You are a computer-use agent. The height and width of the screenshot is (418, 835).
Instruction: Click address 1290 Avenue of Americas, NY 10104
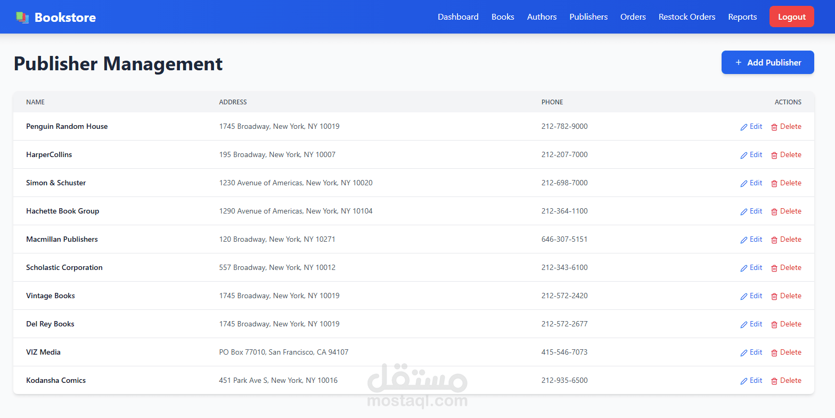tap(296, 211)
